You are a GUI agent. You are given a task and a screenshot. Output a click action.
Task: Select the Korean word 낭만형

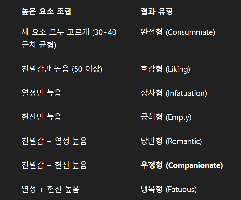[x=151, y=141]
